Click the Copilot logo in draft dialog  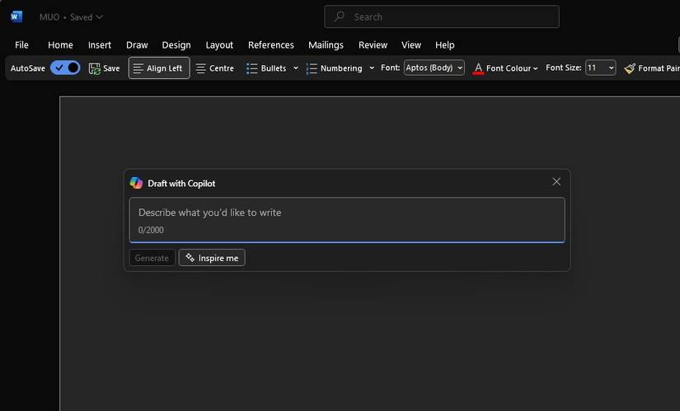136,183
